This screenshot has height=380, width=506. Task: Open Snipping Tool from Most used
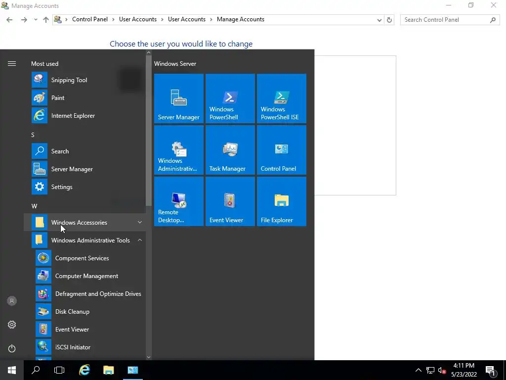[x=84, y=80]
